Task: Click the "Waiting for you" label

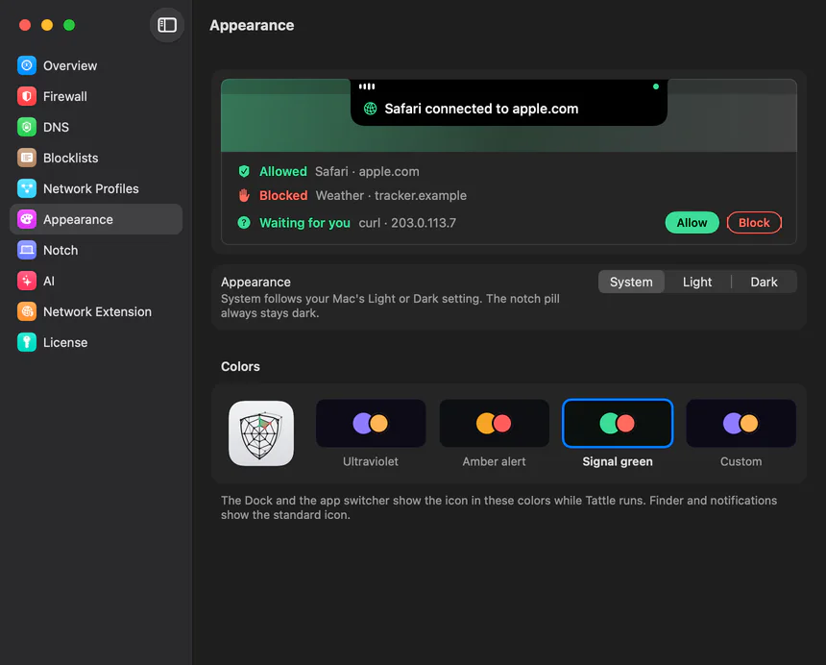Action: (x=304, y=223)
